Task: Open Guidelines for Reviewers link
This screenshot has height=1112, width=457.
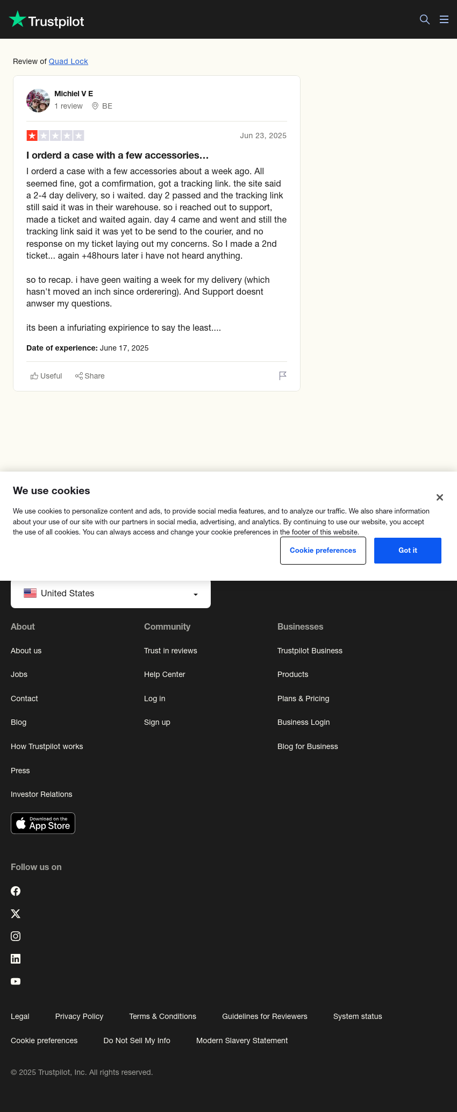Action: pyautogui.click(x=265, y=1016)
